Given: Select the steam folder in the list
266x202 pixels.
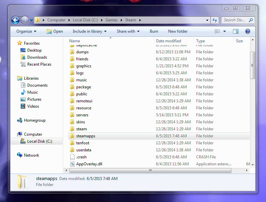Looking at the screenshot, I should (82, 129).
